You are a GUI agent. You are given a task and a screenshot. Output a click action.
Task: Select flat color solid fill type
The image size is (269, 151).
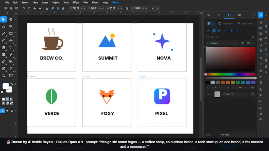214,31
